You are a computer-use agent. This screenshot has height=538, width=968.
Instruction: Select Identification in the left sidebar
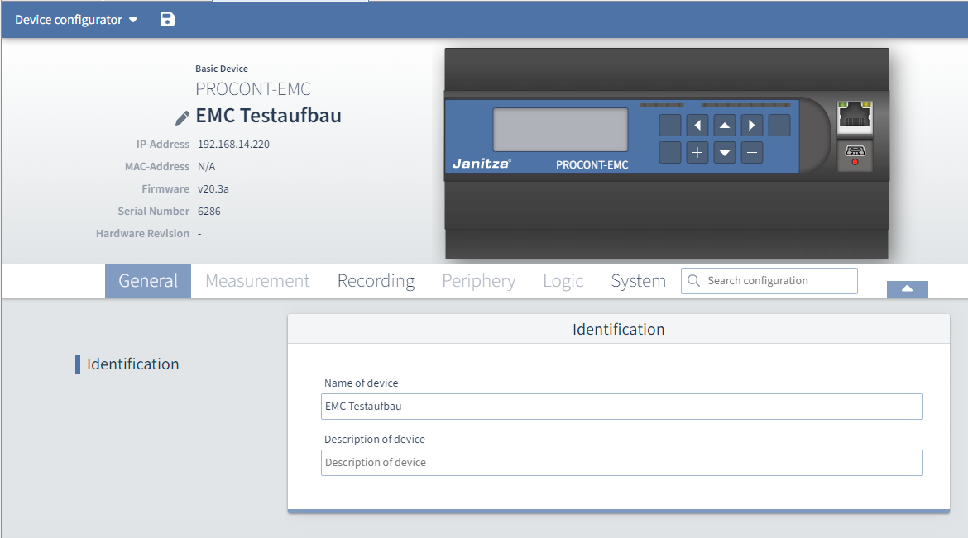click(x=132, y=364)
